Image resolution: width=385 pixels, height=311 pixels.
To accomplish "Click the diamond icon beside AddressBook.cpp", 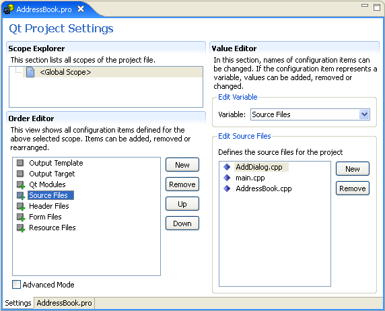I will 227,188.
